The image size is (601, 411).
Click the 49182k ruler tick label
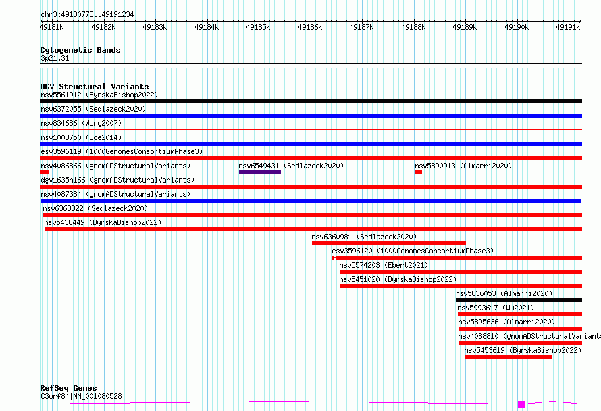(x=103, y=27)
